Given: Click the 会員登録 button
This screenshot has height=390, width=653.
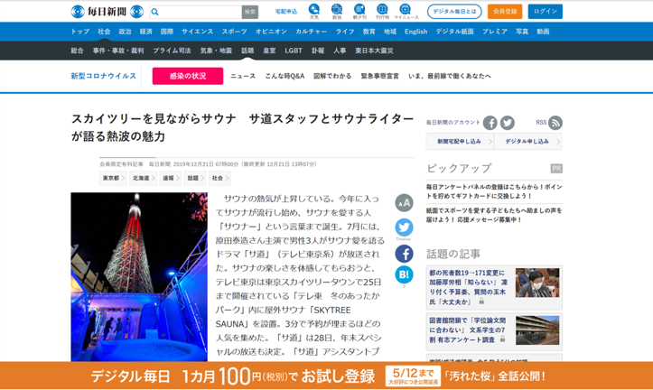Looking at the screenshot, I should click(x=505, y=12).
